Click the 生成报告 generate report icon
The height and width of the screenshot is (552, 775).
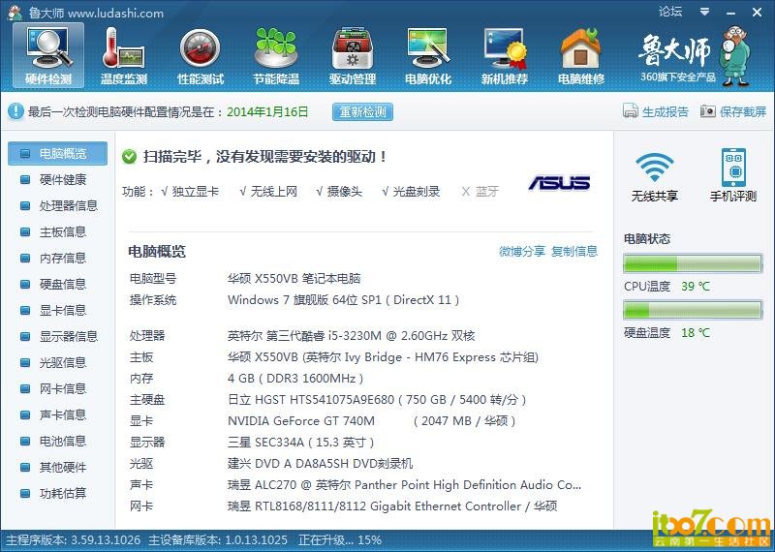click(631, 110)
